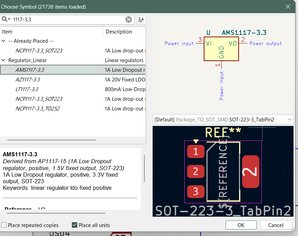Select the LT1117-3.3 symbol
Viewport: 298px width, 236px height.
[x=27, y=89]
